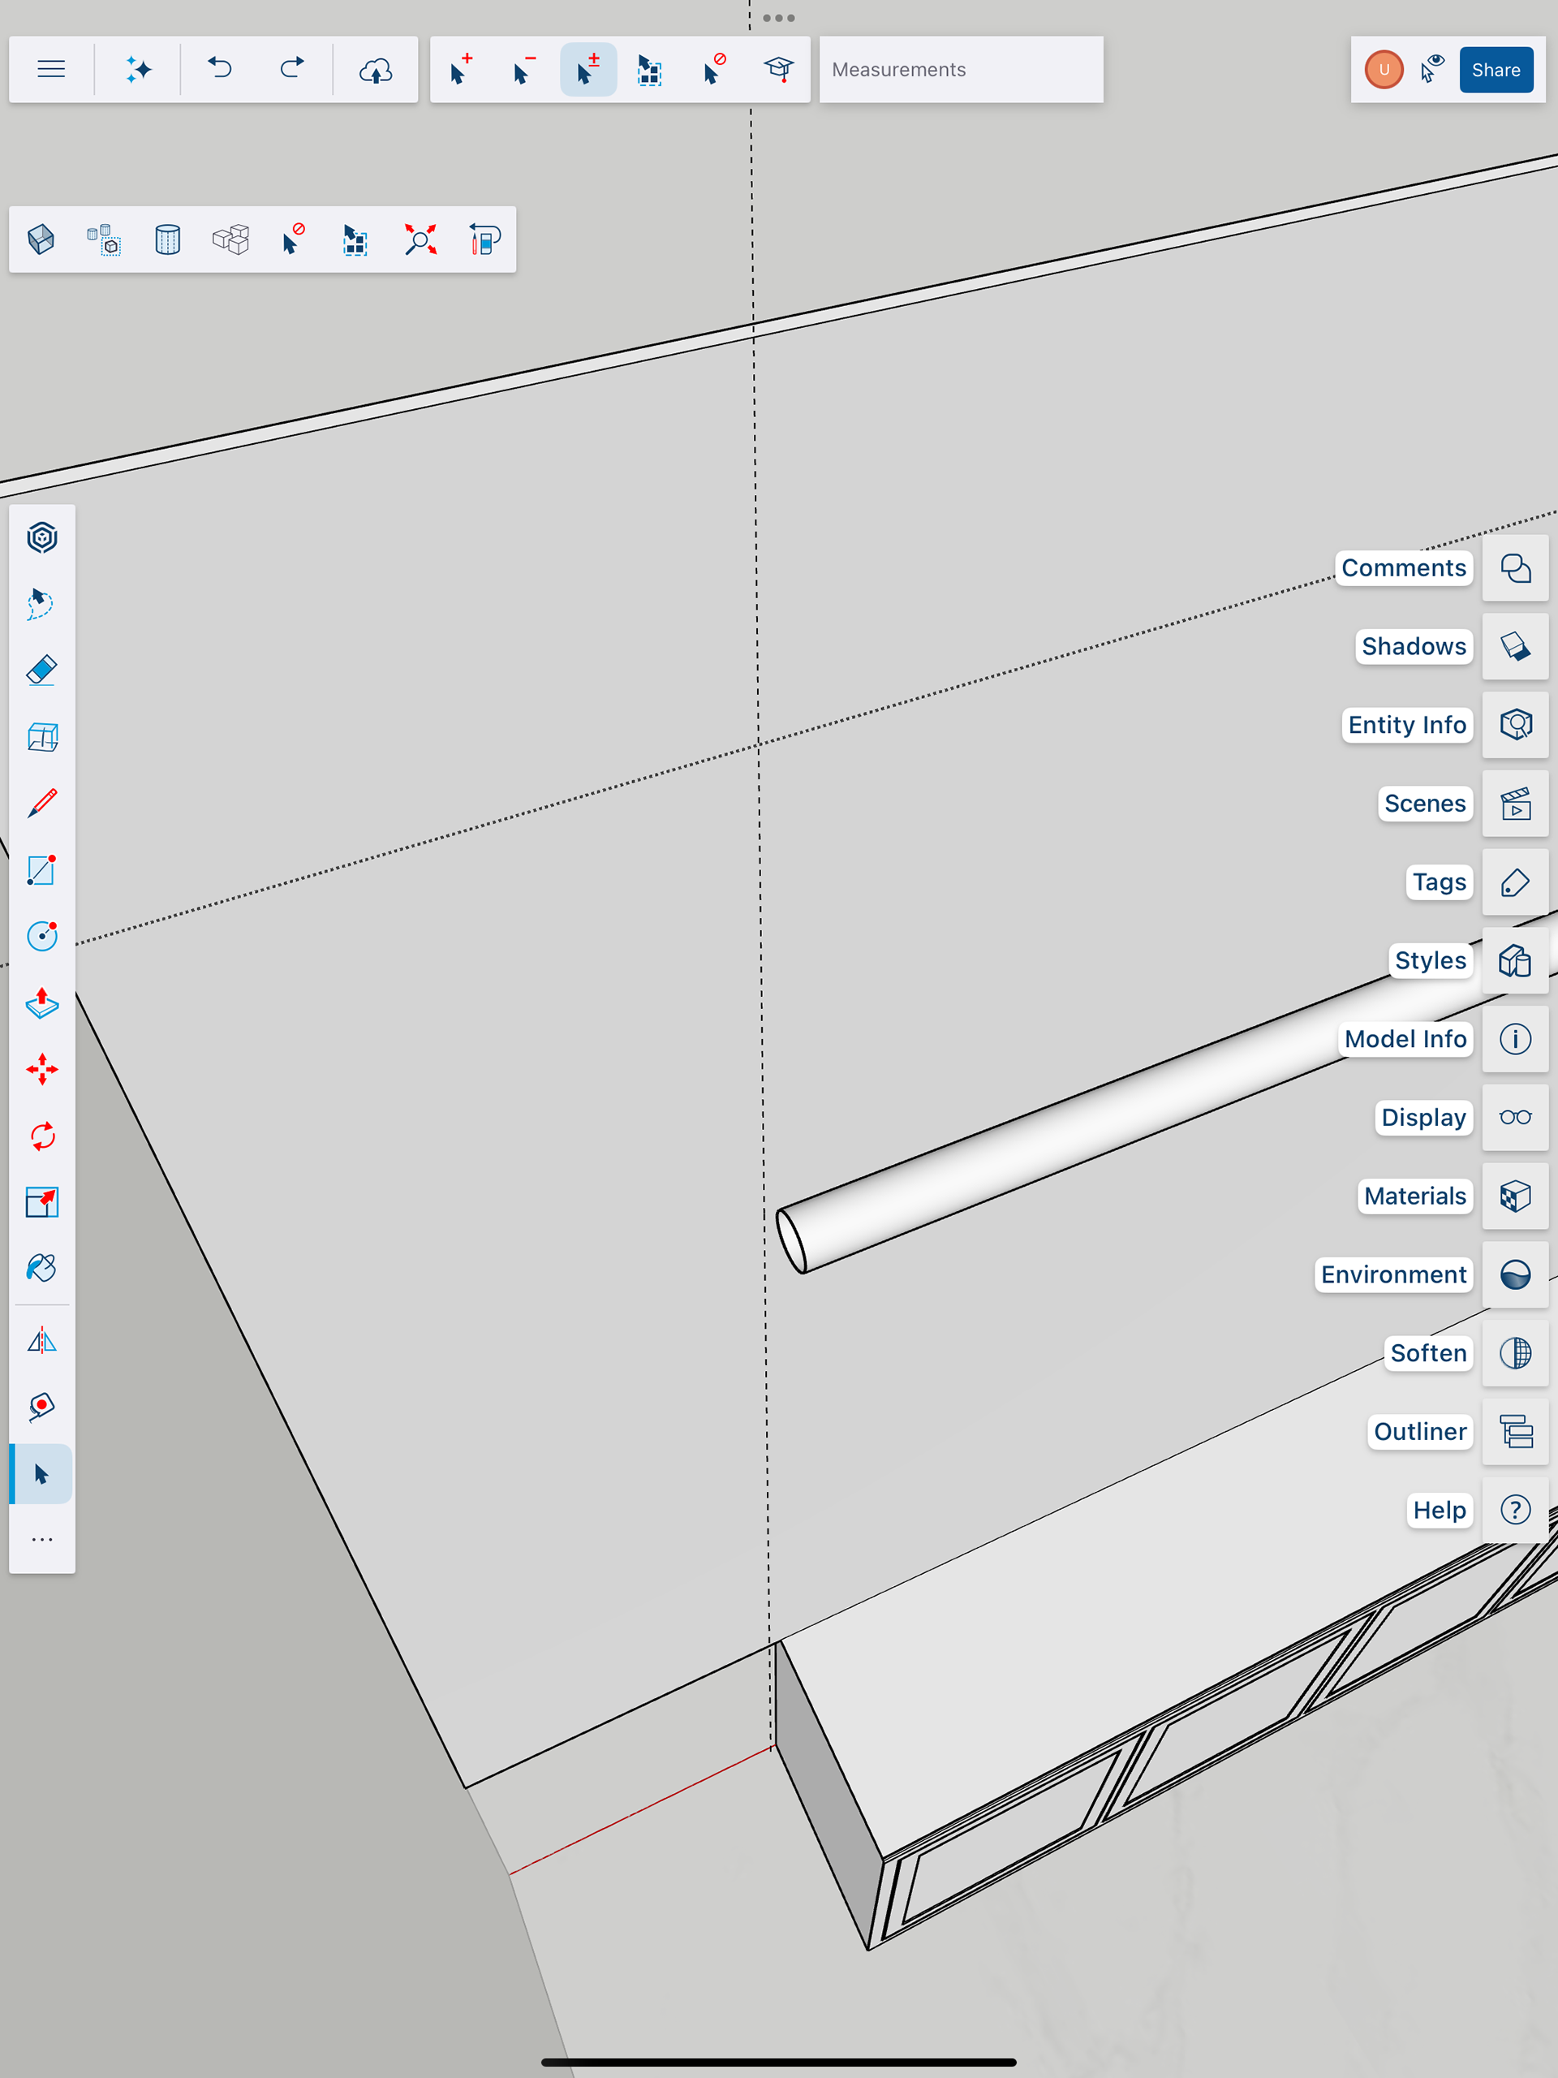
Task: Undo the last action
Action: click(x=220, y=70)
